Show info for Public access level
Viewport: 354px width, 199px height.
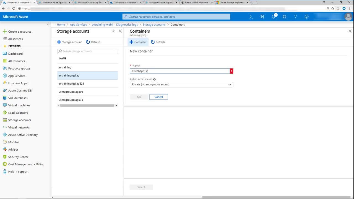pos(154,79)
